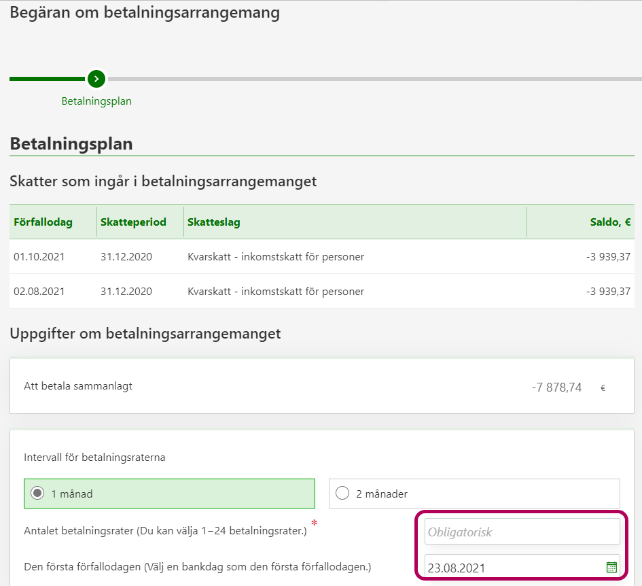The image size is (642, 586).
Task: Click the total amount -7 878,74
Action: tap(556, 387)
